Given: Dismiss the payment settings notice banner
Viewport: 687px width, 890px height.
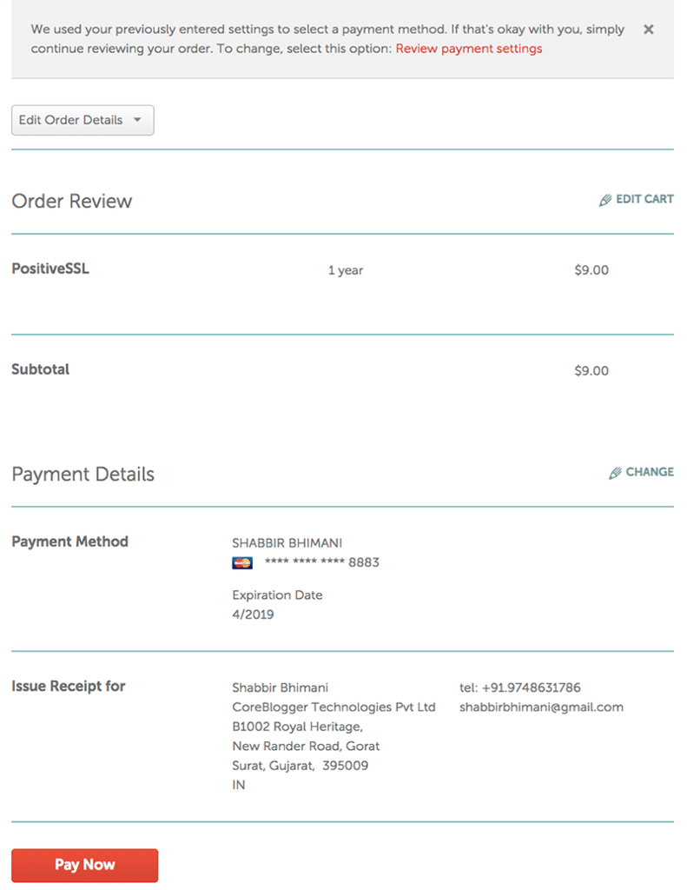Looking at the screenshot, I should pyautogui.click(x=649, y=30).
